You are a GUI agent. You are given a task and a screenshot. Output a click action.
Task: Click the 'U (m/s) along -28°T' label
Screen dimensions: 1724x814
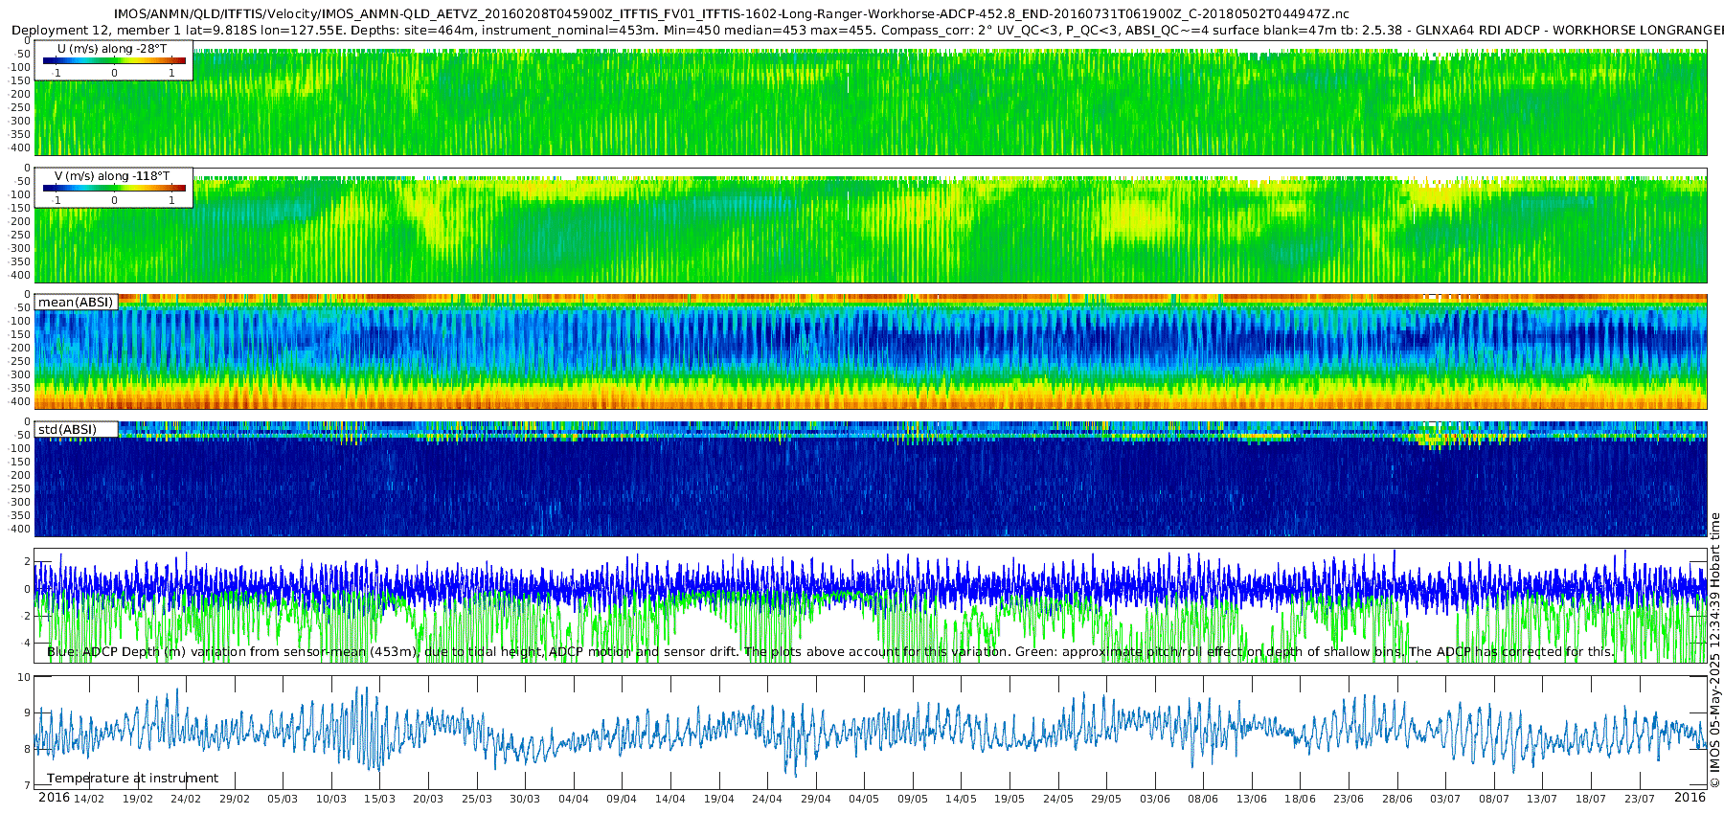pos(112,48)
